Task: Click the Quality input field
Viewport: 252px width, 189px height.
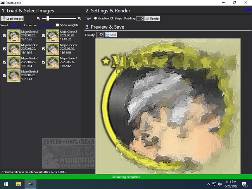Action: click(x=100, y=35)
